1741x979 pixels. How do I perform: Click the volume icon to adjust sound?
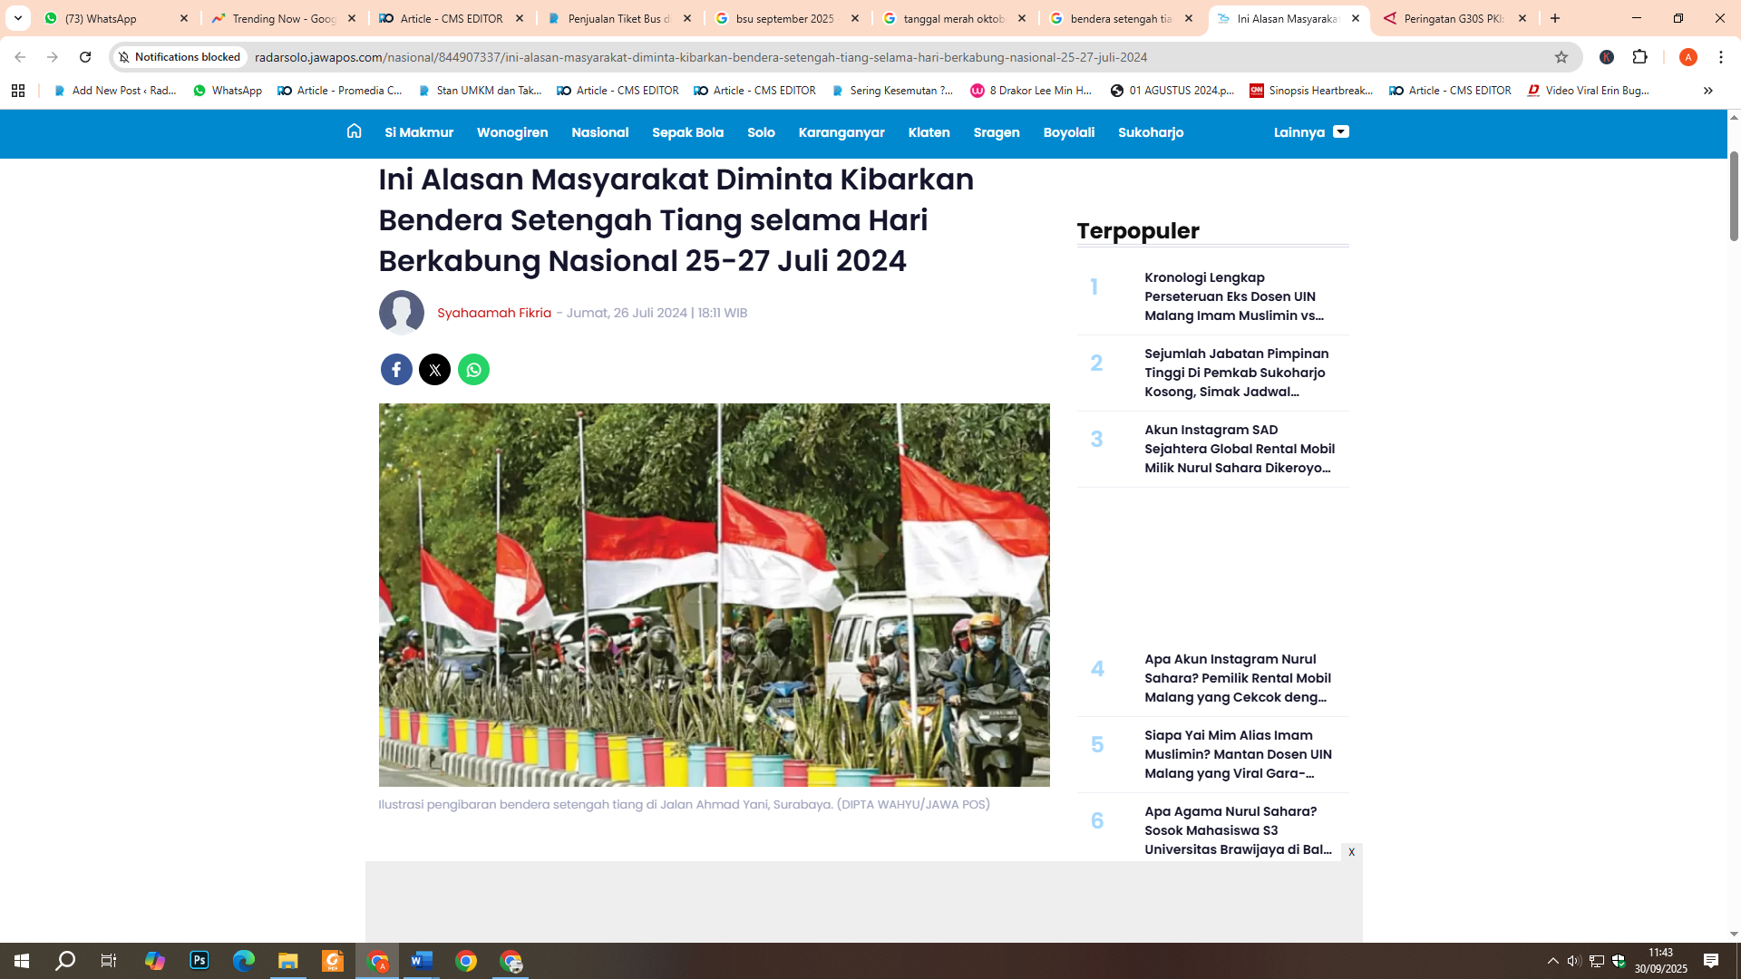pos(1573,961)
